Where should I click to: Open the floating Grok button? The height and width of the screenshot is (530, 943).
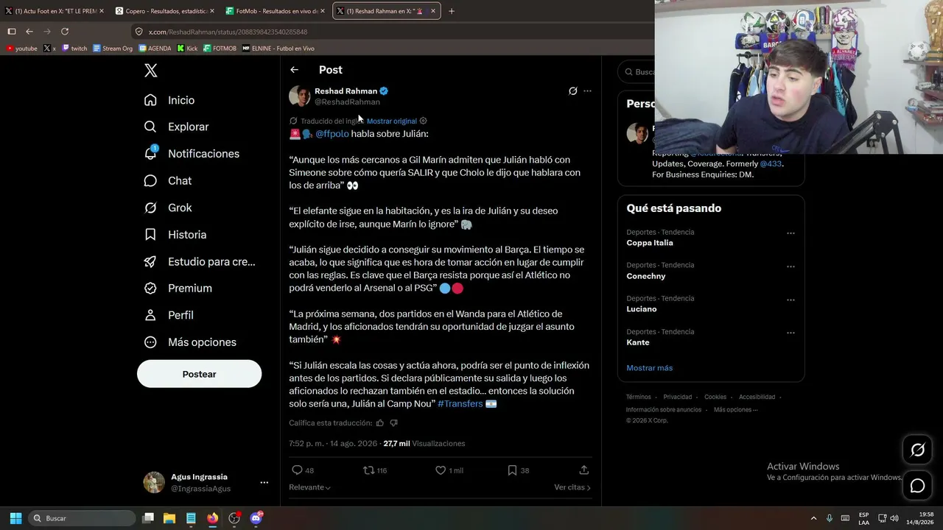click(917, 450)
